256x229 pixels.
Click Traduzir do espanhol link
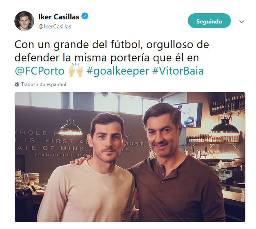coord(44,84)
